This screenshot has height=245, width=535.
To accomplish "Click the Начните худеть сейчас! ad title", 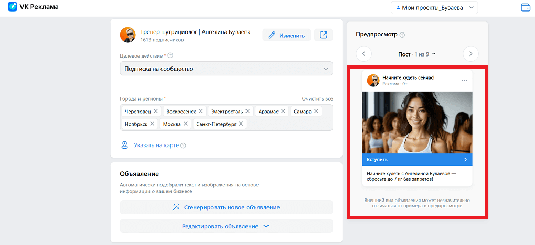I will [409, 77].
